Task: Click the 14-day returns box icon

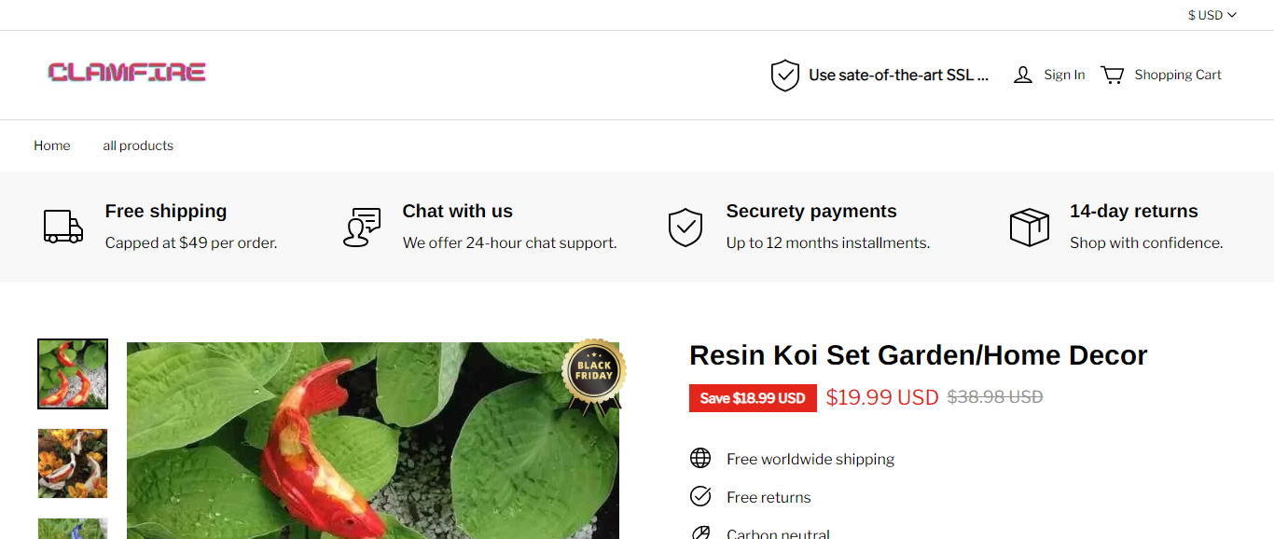Action: click(1030, 227)
